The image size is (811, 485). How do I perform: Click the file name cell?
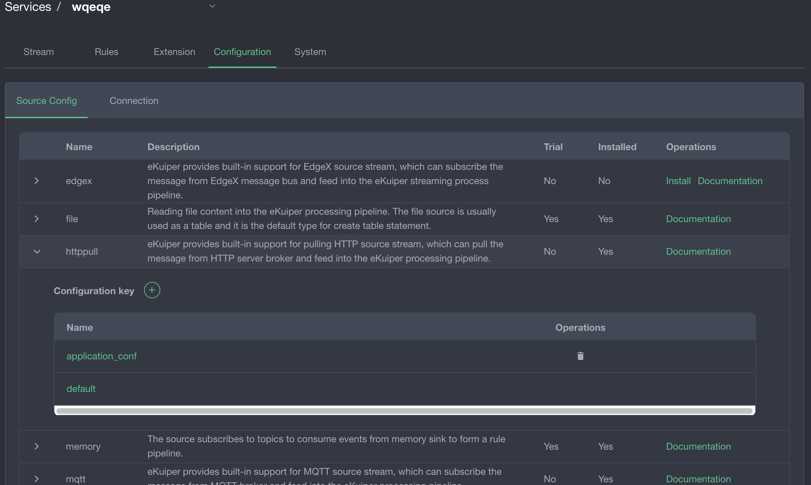tap(72, 219)
